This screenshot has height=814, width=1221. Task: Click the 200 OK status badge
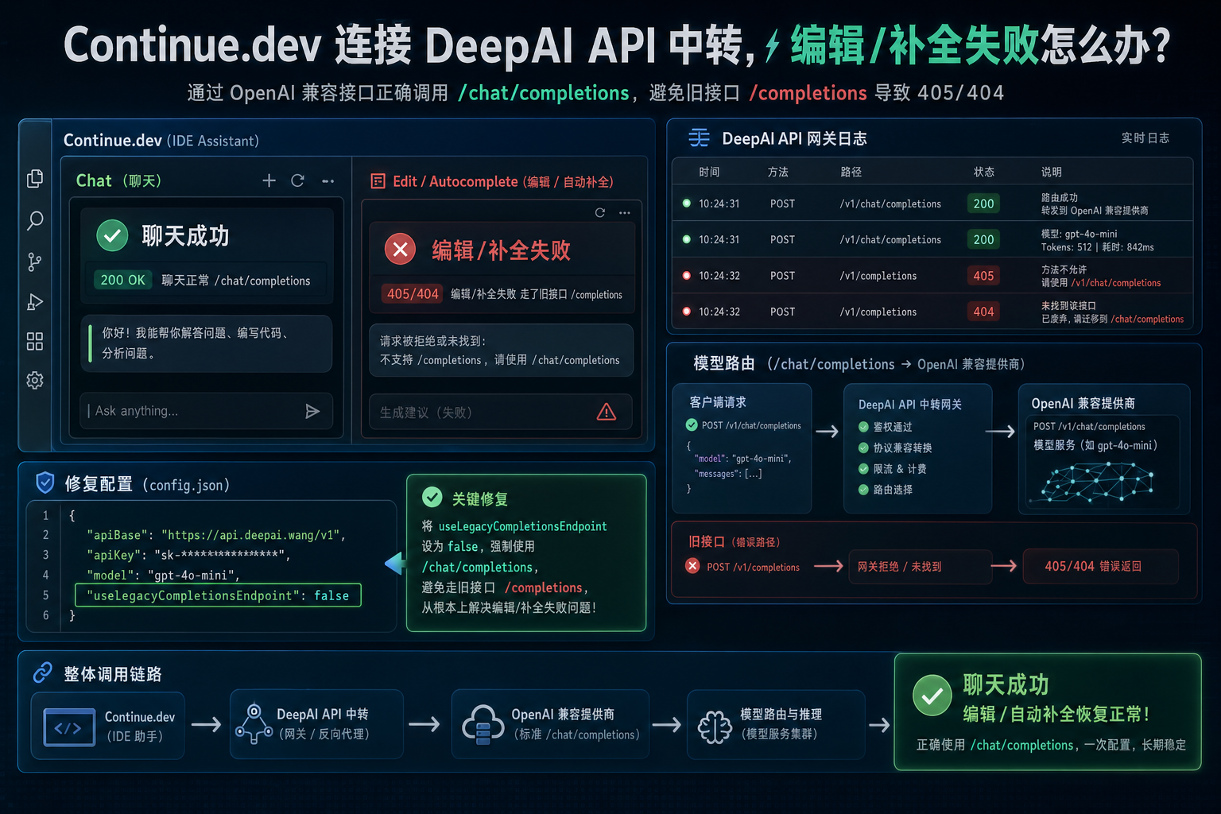[x=122, y=280]
